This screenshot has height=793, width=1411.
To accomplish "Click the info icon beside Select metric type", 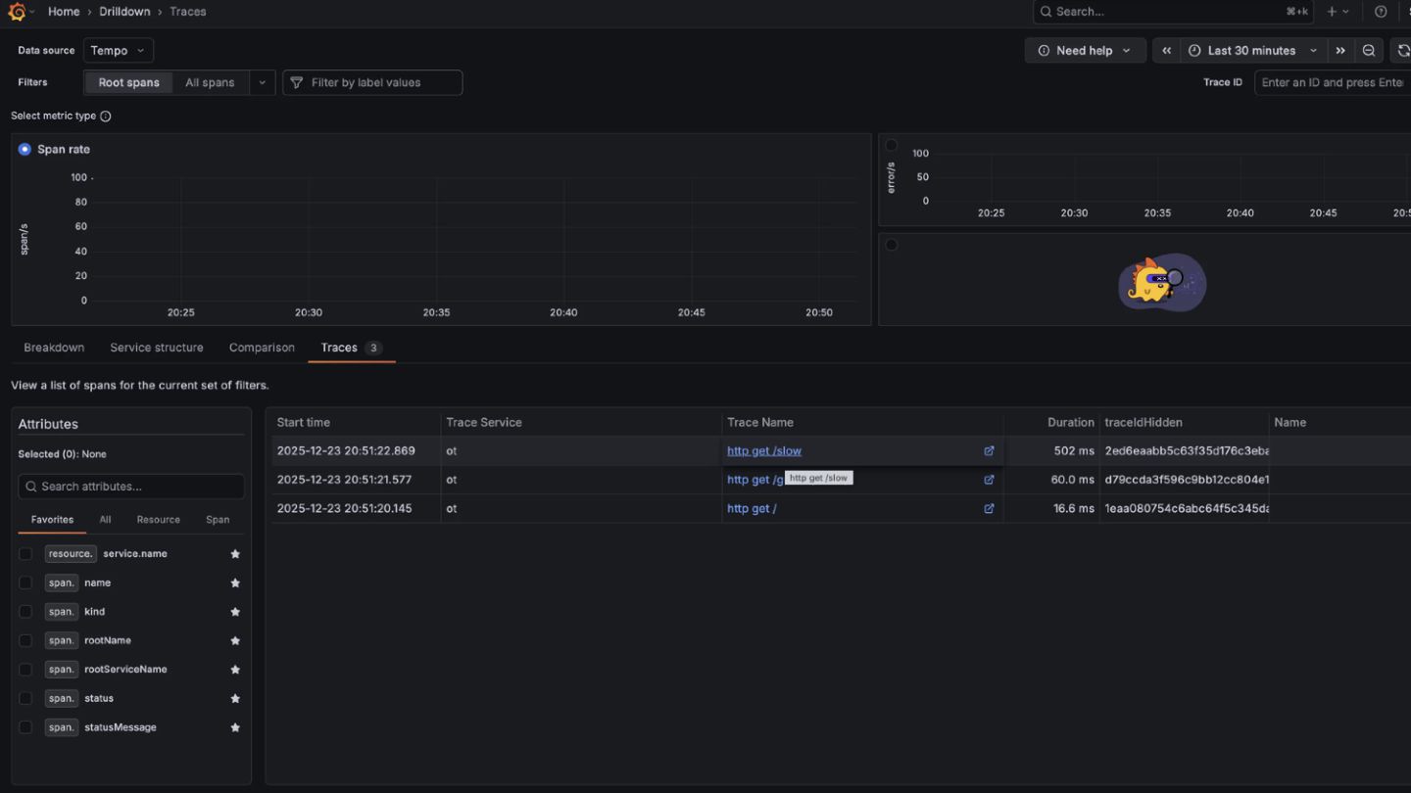I will [106, 117].
